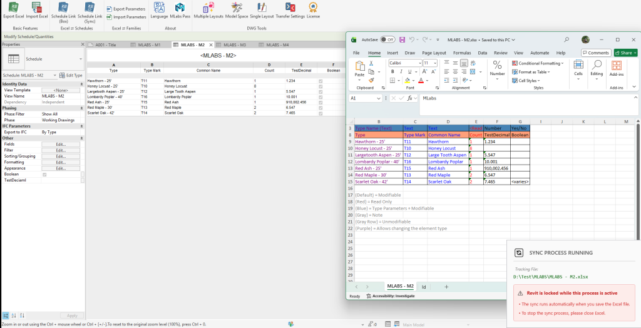Screen dimensions: 641x328
Task: Collapse the Identity Data section
Action: [81, 84]
